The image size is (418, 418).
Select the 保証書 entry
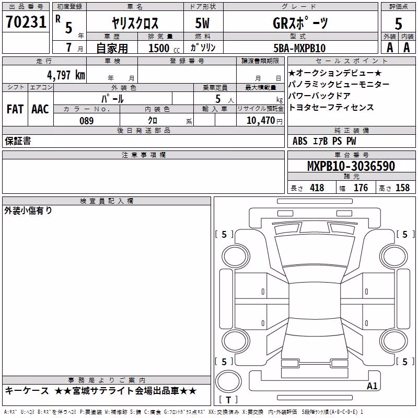[18, 141]
